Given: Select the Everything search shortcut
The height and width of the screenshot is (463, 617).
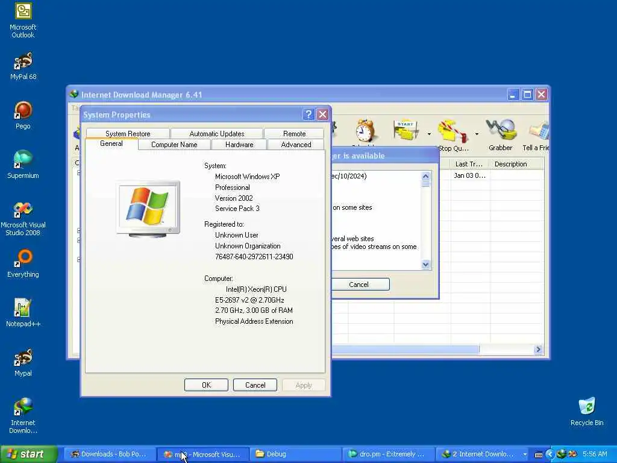Looking at the screenshot, I should 23,263.
